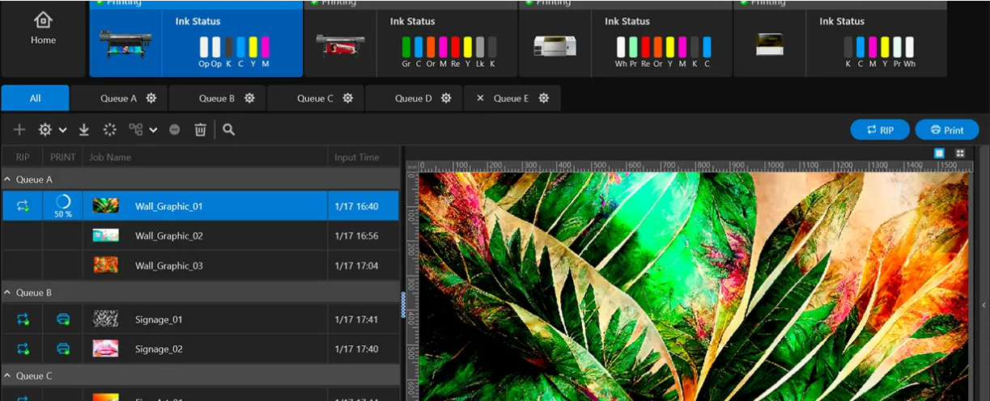Switch to single image preview view
This screenshot has width=990, height=401.
click(940, 153)
